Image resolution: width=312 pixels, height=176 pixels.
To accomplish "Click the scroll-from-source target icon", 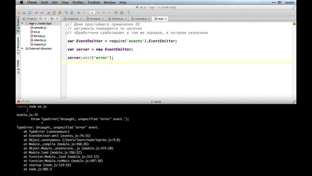I will point(40,19).
